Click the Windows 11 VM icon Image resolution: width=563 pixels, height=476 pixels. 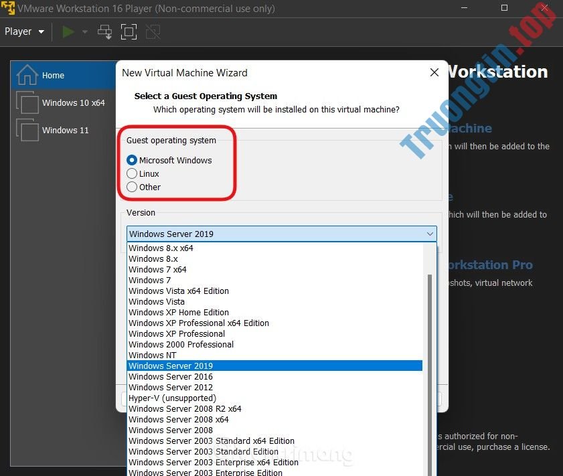(27, 131)
